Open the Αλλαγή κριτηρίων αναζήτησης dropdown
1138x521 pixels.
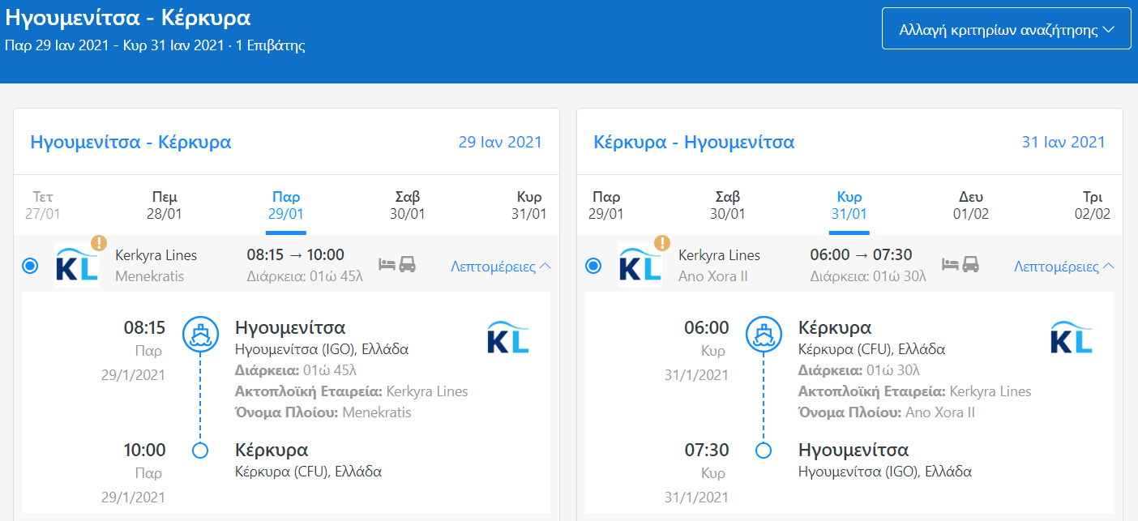1006,30
